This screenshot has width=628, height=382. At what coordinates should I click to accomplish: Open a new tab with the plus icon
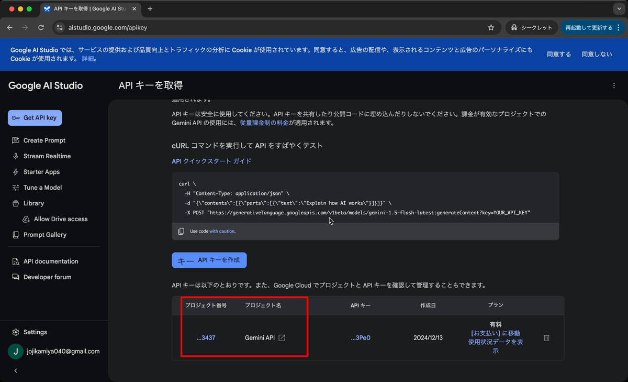(x=150, y=9)
